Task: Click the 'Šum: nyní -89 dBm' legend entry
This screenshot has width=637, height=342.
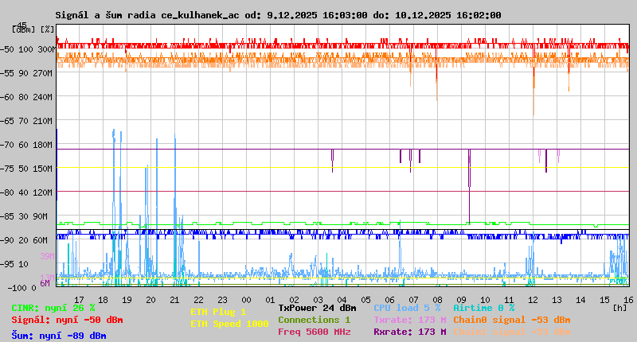Action: point(59,336)
